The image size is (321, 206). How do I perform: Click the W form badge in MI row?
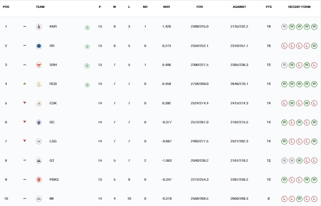(x=299, y=199)
